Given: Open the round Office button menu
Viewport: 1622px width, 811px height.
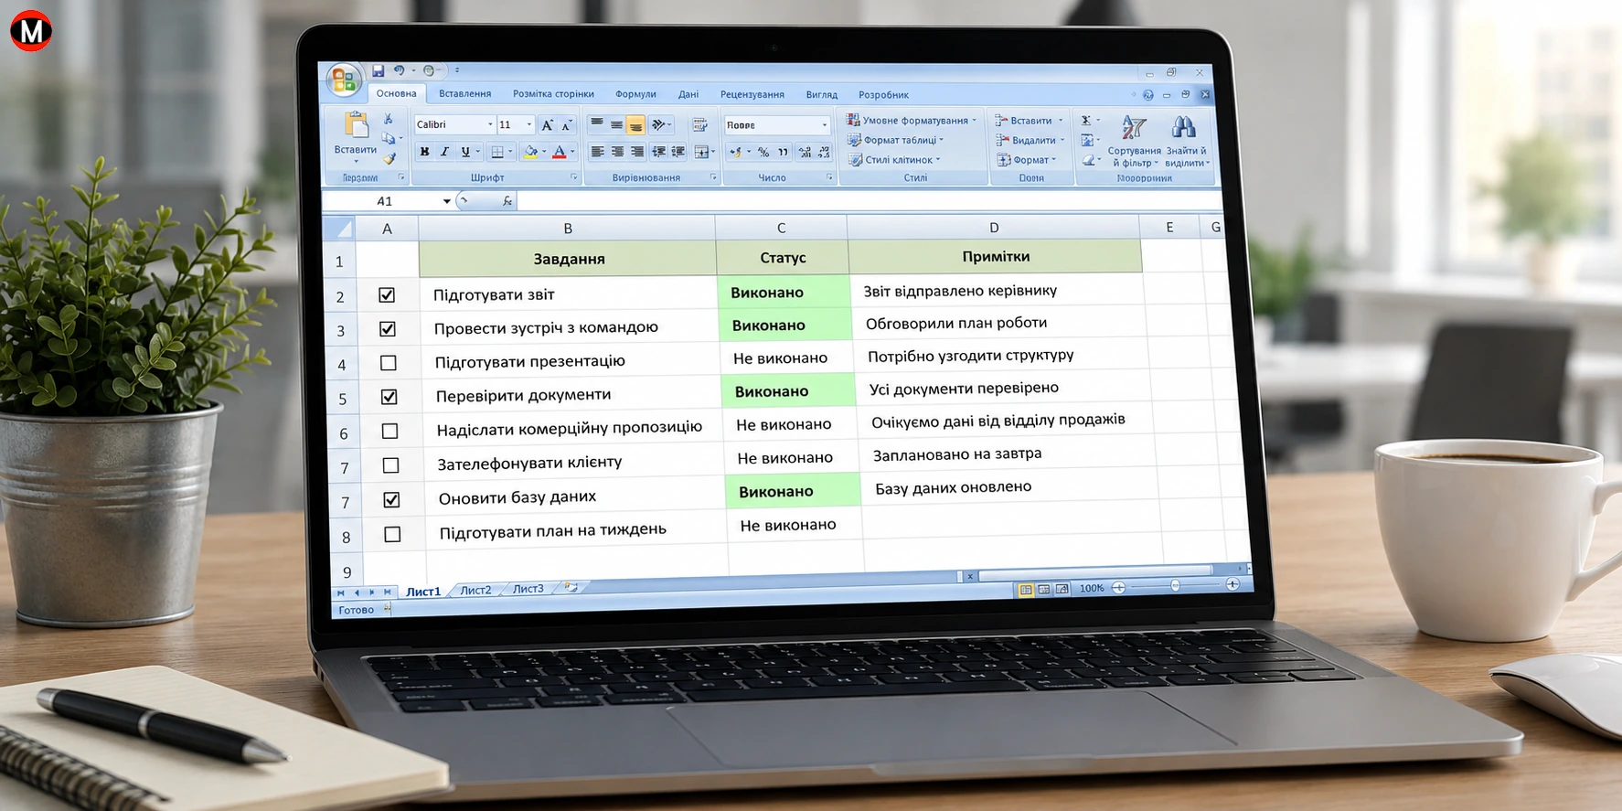Looking at the screenshot, I should point(344,80).
